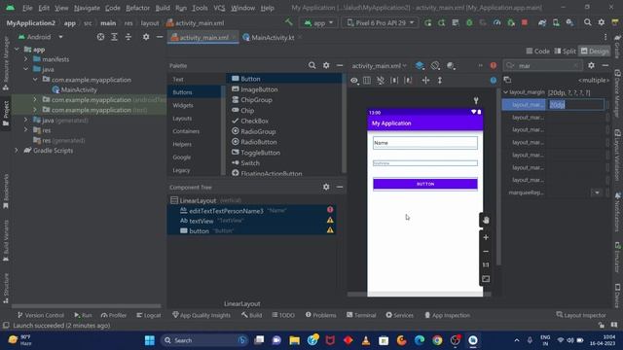Click the Select Design Surface layers icon
623x350 pixels.
[420, 65]
